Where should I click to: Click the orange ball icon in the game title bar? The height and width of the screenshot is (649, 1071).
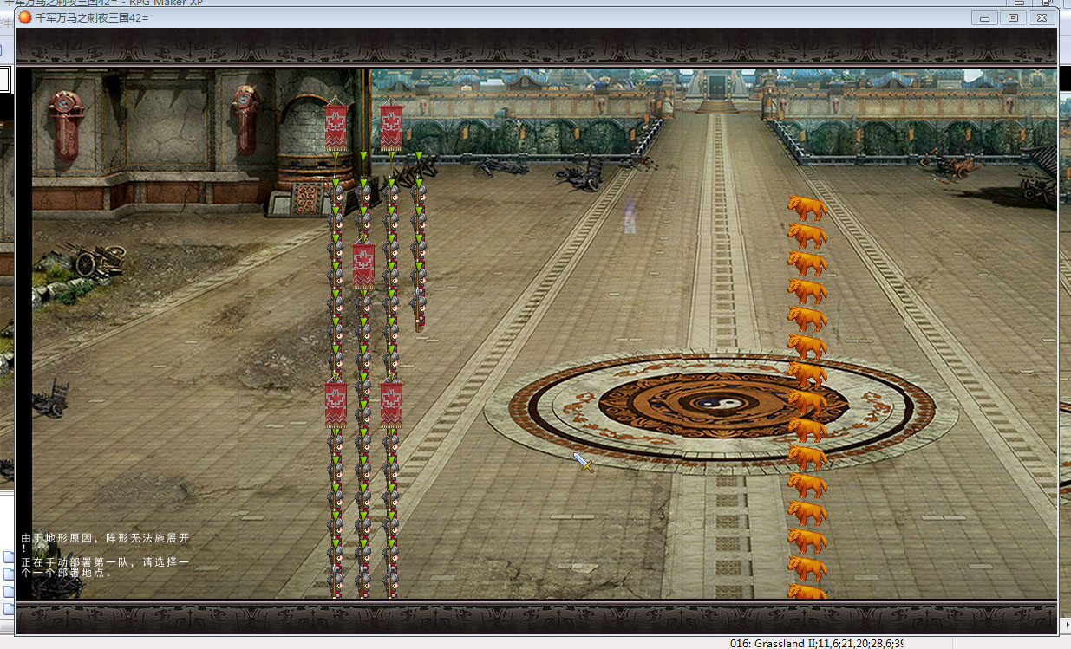(x=25, y=17)
